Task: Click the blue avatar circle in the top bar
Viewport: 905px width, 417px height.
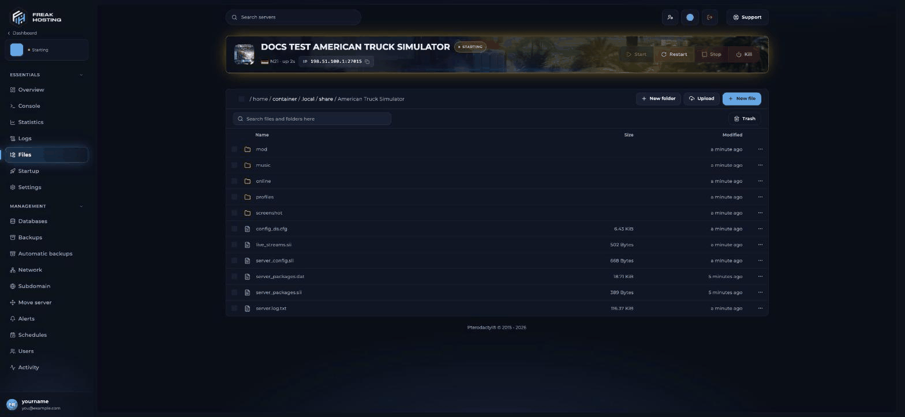Action: [x=690, y=17]
